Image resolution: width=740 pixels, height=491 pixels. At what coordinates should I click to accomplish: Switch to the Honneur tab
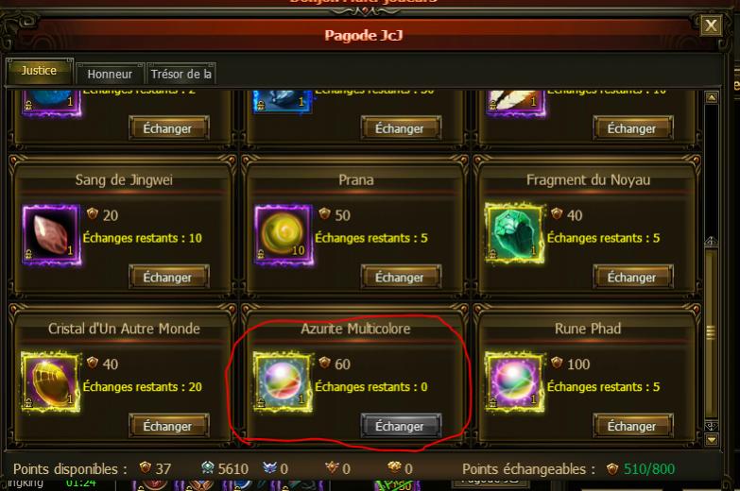pos(110,74)
